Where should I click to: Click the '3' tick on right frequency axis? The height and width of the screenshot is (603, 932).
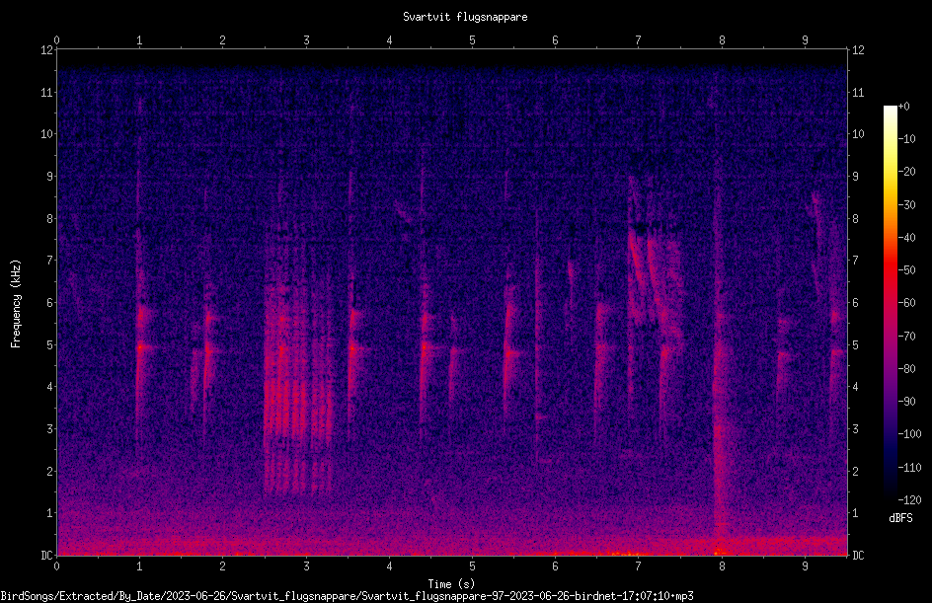coord(855,429)
